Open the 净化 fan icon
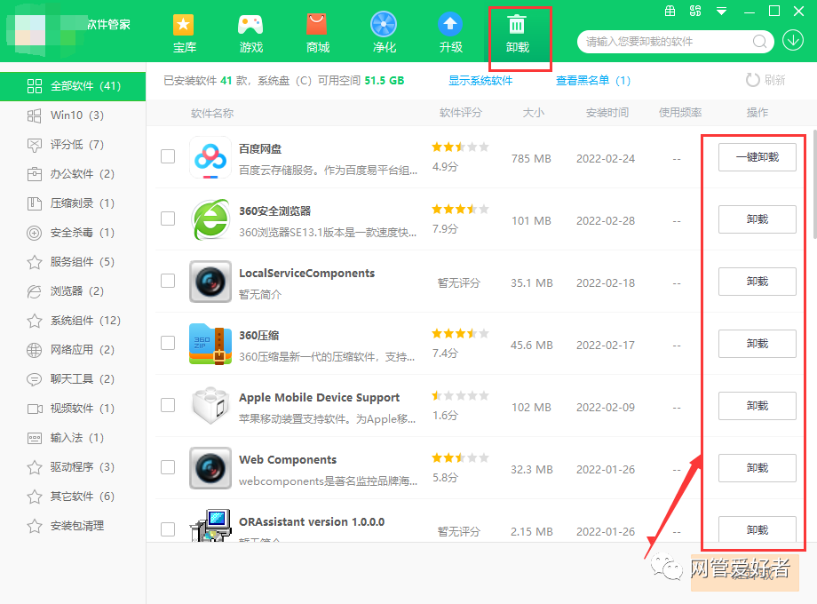Viewport: 817px width, 604px height. point(384,25)
